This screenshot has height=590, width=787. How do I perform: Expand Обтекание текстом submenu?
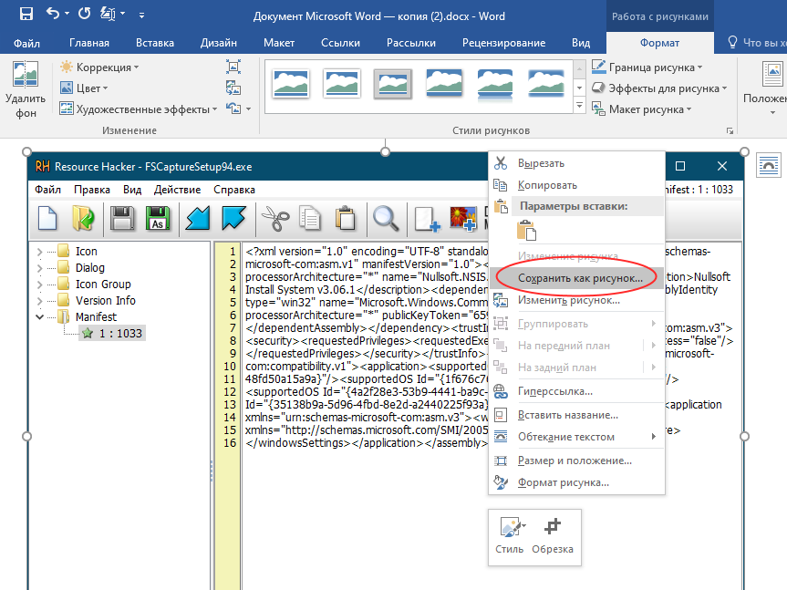576,437
